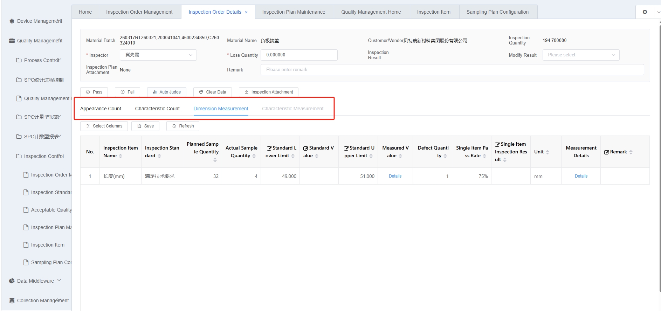Sort by Single Item Inspection Result column
The height and width of the screenshot is (311, 661).
[x=505, y=160]
